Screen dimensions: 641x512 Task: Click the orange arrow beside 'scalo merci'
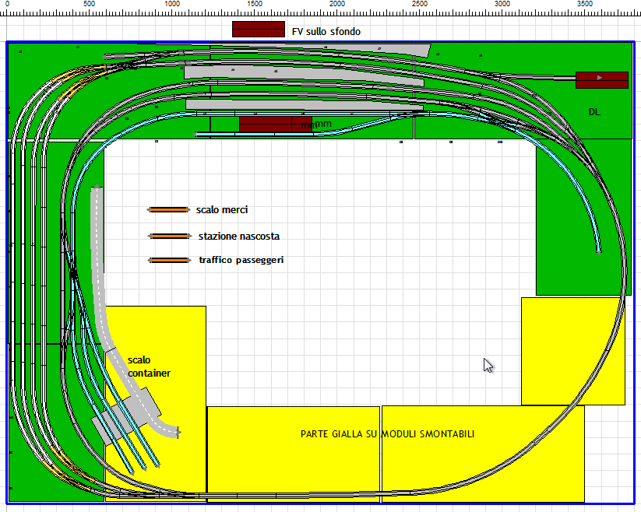coord(168,209)
